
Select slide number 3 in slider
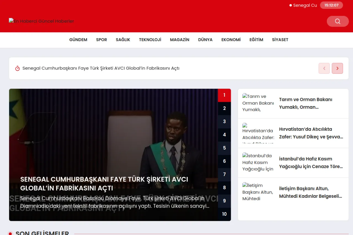click(x=224, y=122)
